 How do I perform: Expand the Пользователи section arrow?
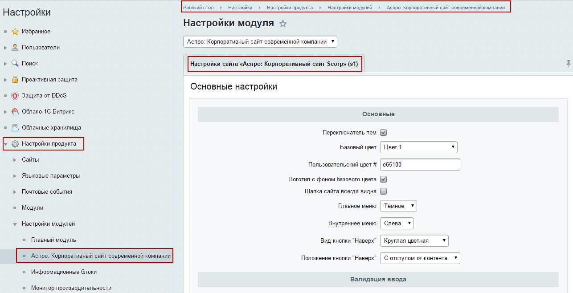coord(5,48)
